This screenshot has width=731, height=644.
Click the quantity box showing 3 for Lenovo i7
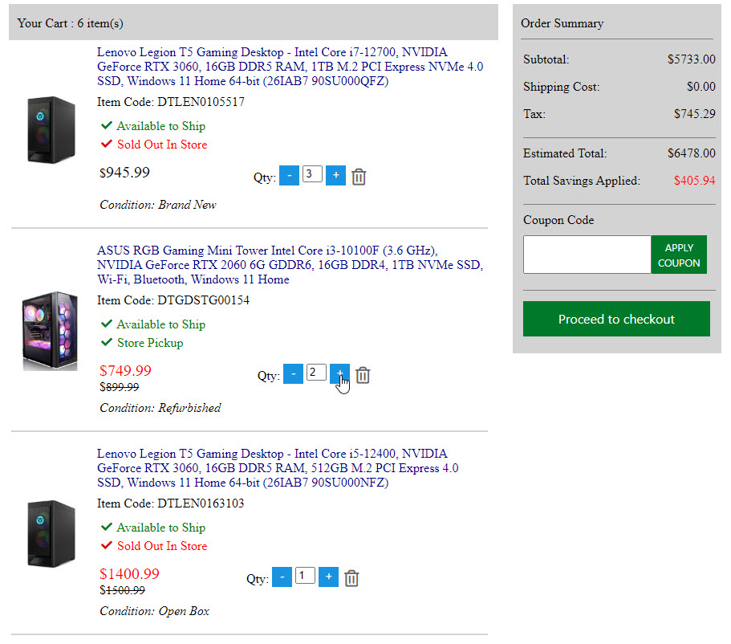[x=312, y=174]
